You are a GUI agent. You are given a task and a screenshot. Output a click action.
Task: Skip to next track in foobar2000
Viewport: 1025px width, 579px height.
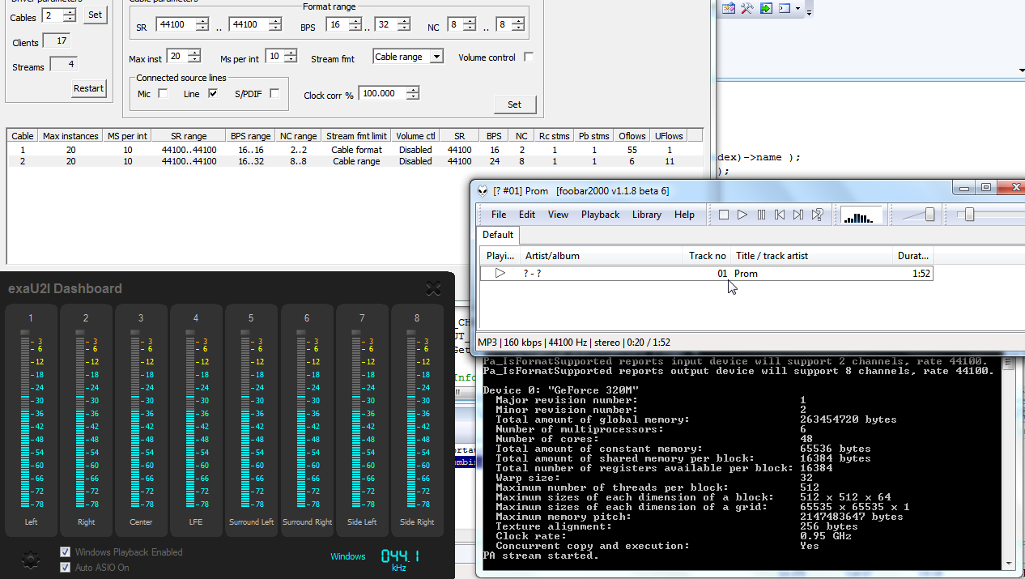798,215
